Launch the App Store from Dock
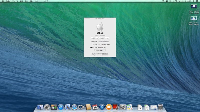The height and width of the screenshot is (112, 200). point(61,107)
